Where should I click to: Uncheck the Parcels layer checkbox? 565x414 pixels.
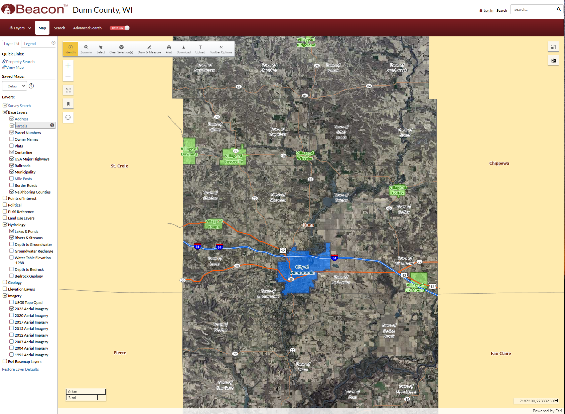pyautogui.click(x=12, y=125)
